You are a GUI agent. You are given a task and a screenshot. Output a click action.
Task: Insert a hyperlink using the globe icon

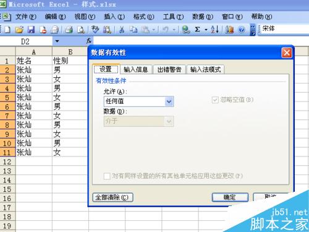point(186,30)
